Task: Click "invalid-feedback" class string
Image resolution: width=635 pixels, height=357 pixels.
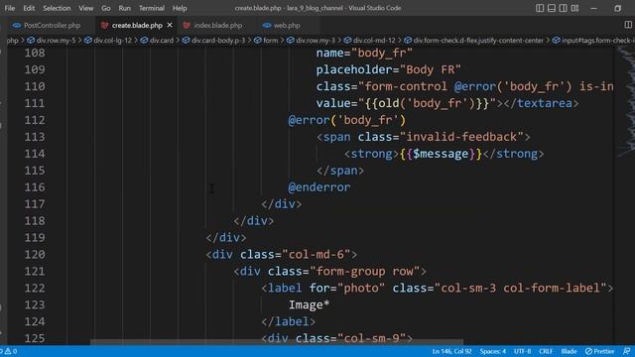Action: pos(461,137)
